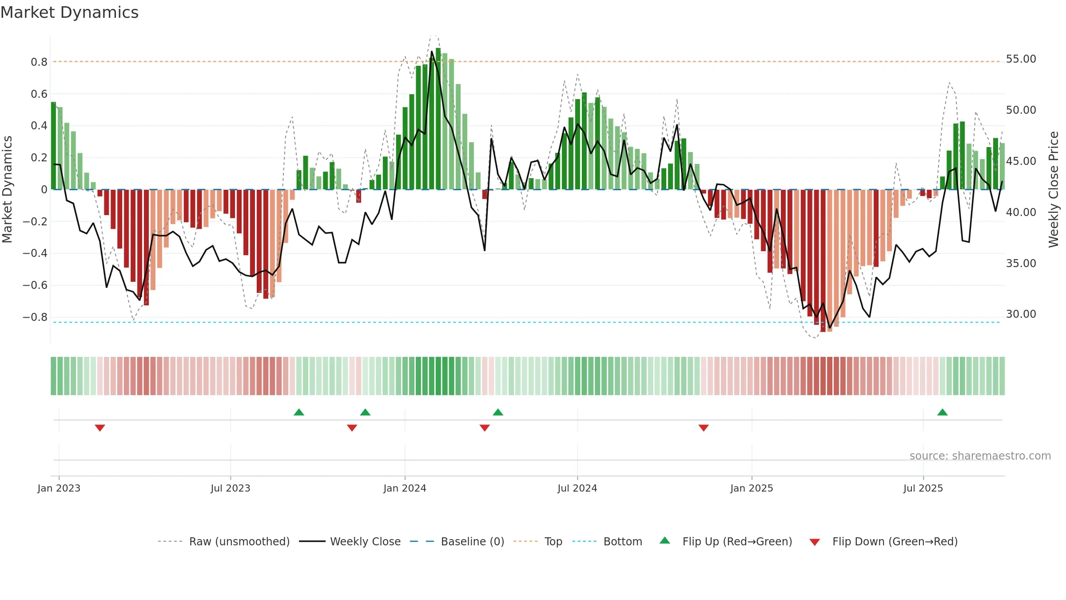
Task: Click the deepest red bar near March 2025
Action: [x=823, y=260]
